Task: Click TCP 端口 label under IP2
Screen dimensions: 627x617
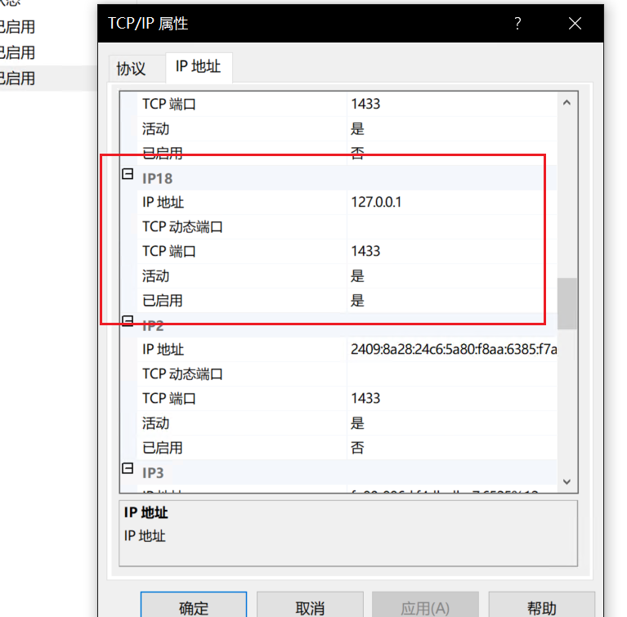Action: tap(168, 398)
